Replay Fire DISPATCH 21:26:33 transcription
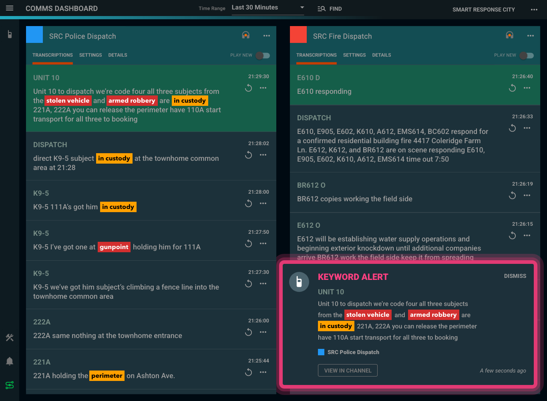This screenshot has width=547, height=401. (x=513, y=128)
